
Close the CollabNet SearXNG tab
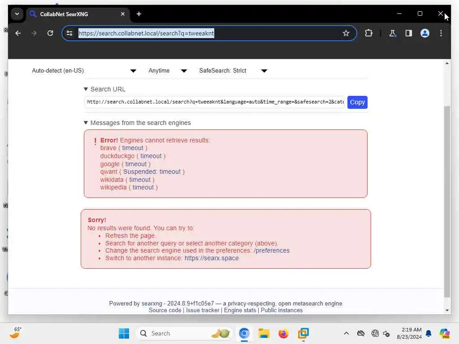click(123, 14)
